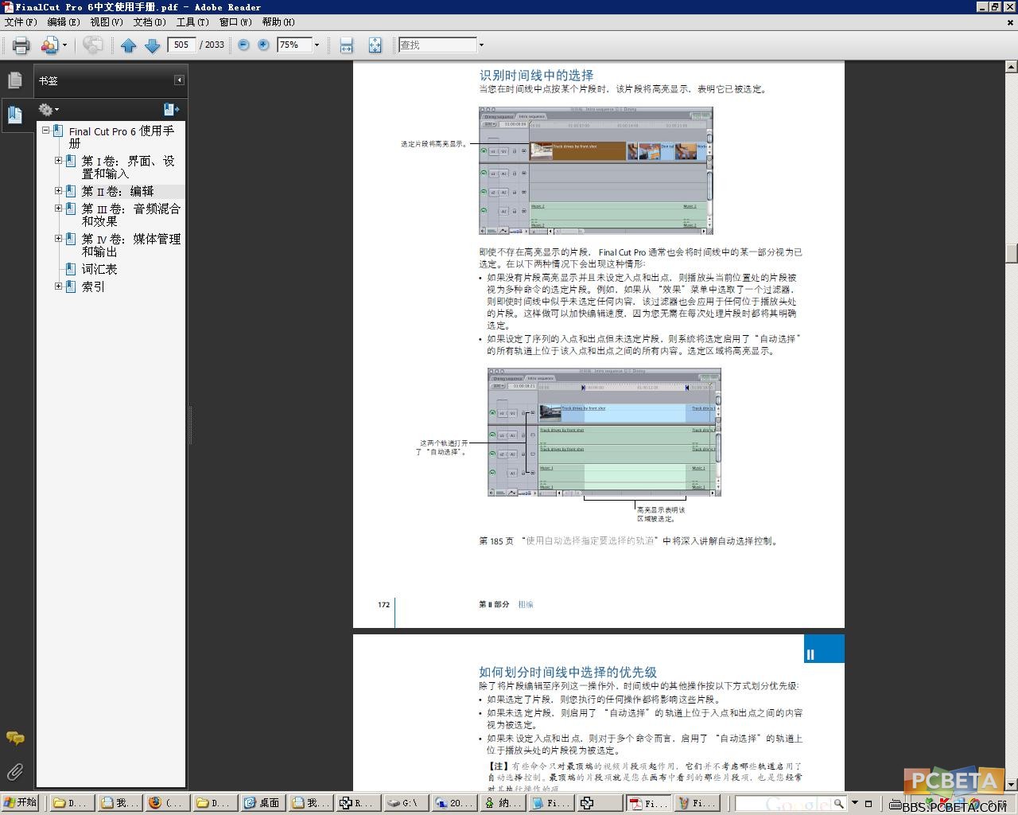Click the Print icon in toolbar

point(21,45)
